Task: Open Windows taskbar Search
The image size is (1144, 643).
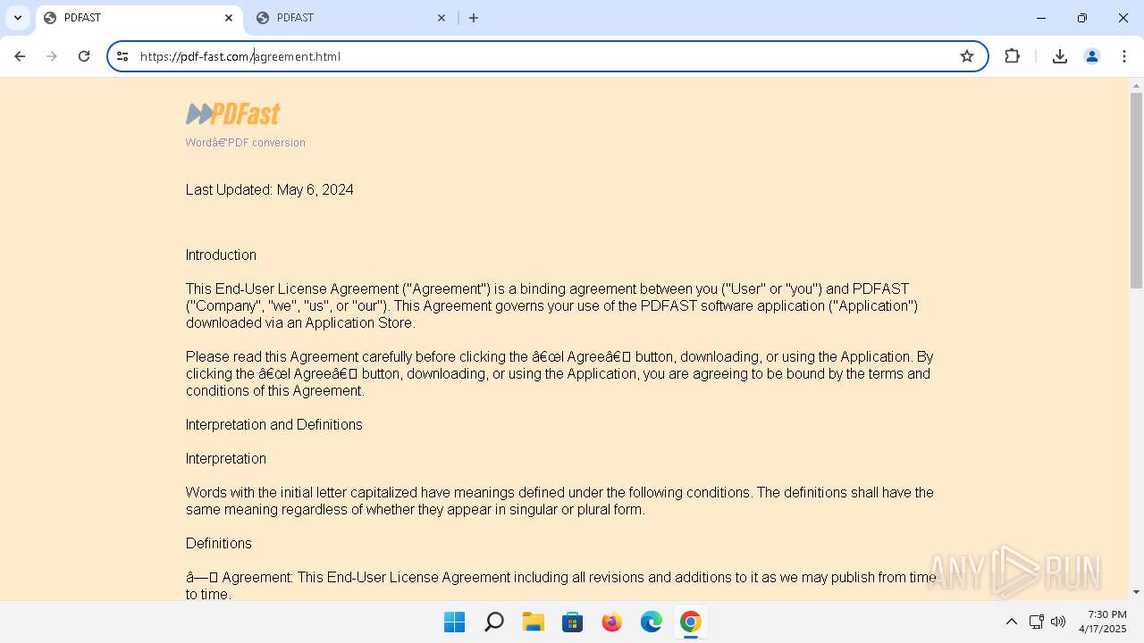Action: click(x=493, y=622)
